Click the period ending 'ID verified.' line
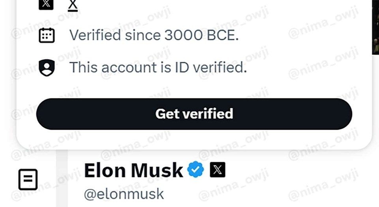 pos(245,72)
